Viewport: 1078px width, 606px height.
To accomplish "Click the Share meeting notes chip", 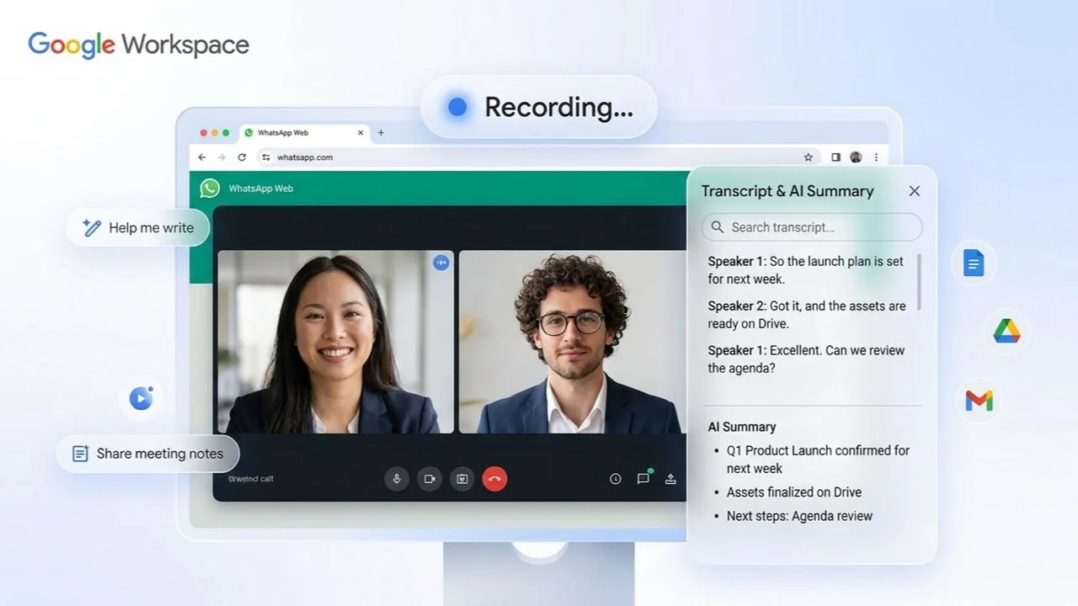I will pyautogui.click(x=148, y=454).
